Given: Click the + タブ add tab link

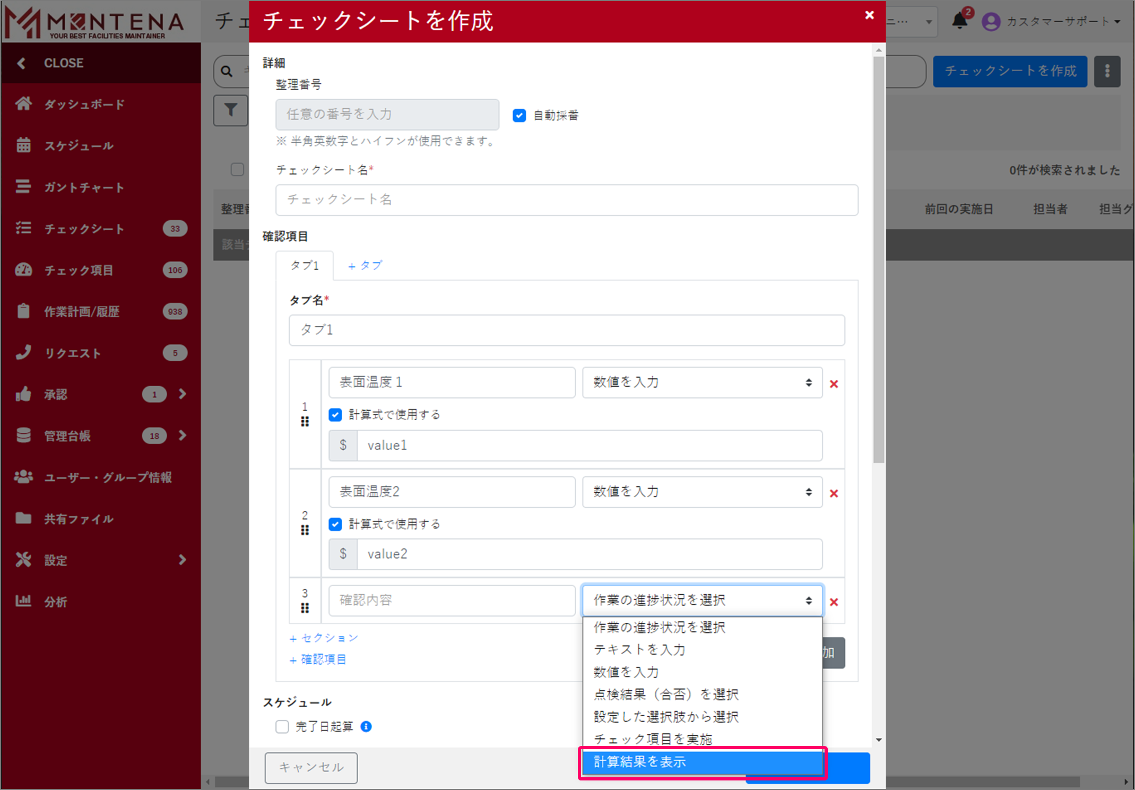Looking at the screenshot, I should coord(365,266).
